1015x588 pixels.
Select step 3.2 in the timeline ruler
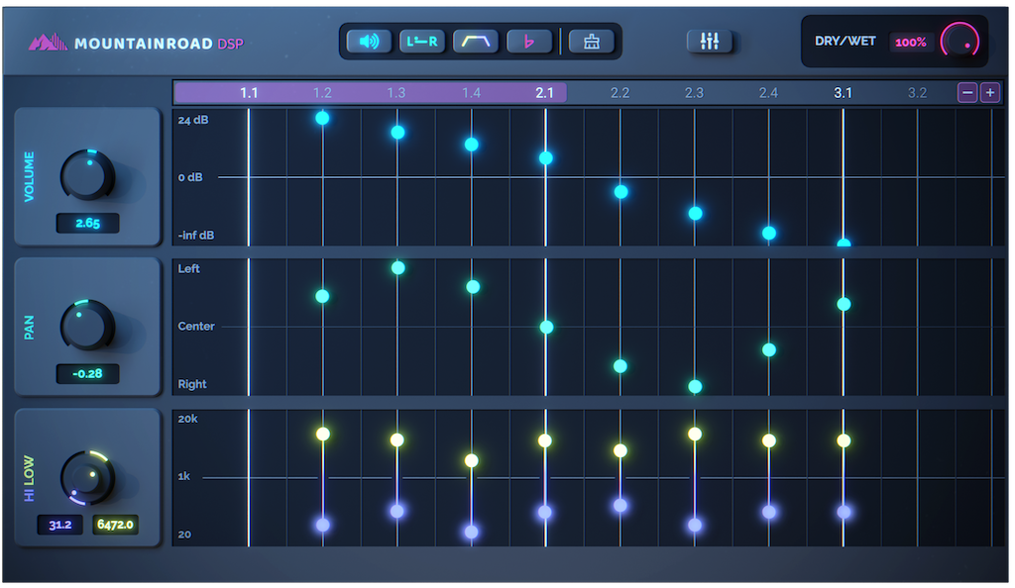917,93
